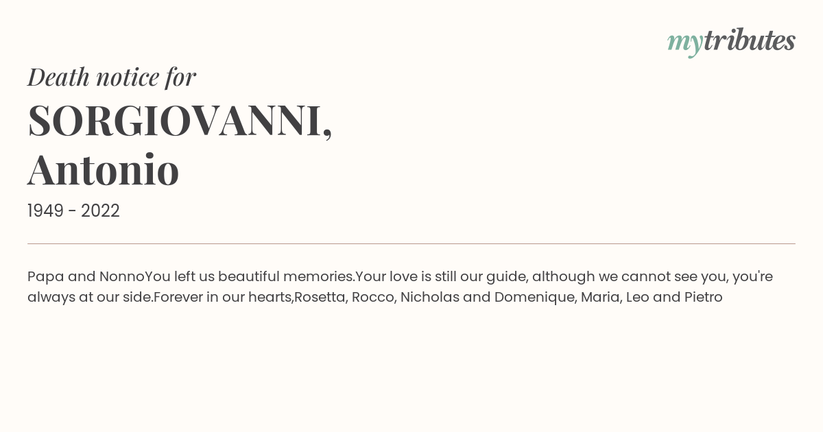Click the name Pietro
This screenshot has height=432, width=823.
(x=704, y=298)
